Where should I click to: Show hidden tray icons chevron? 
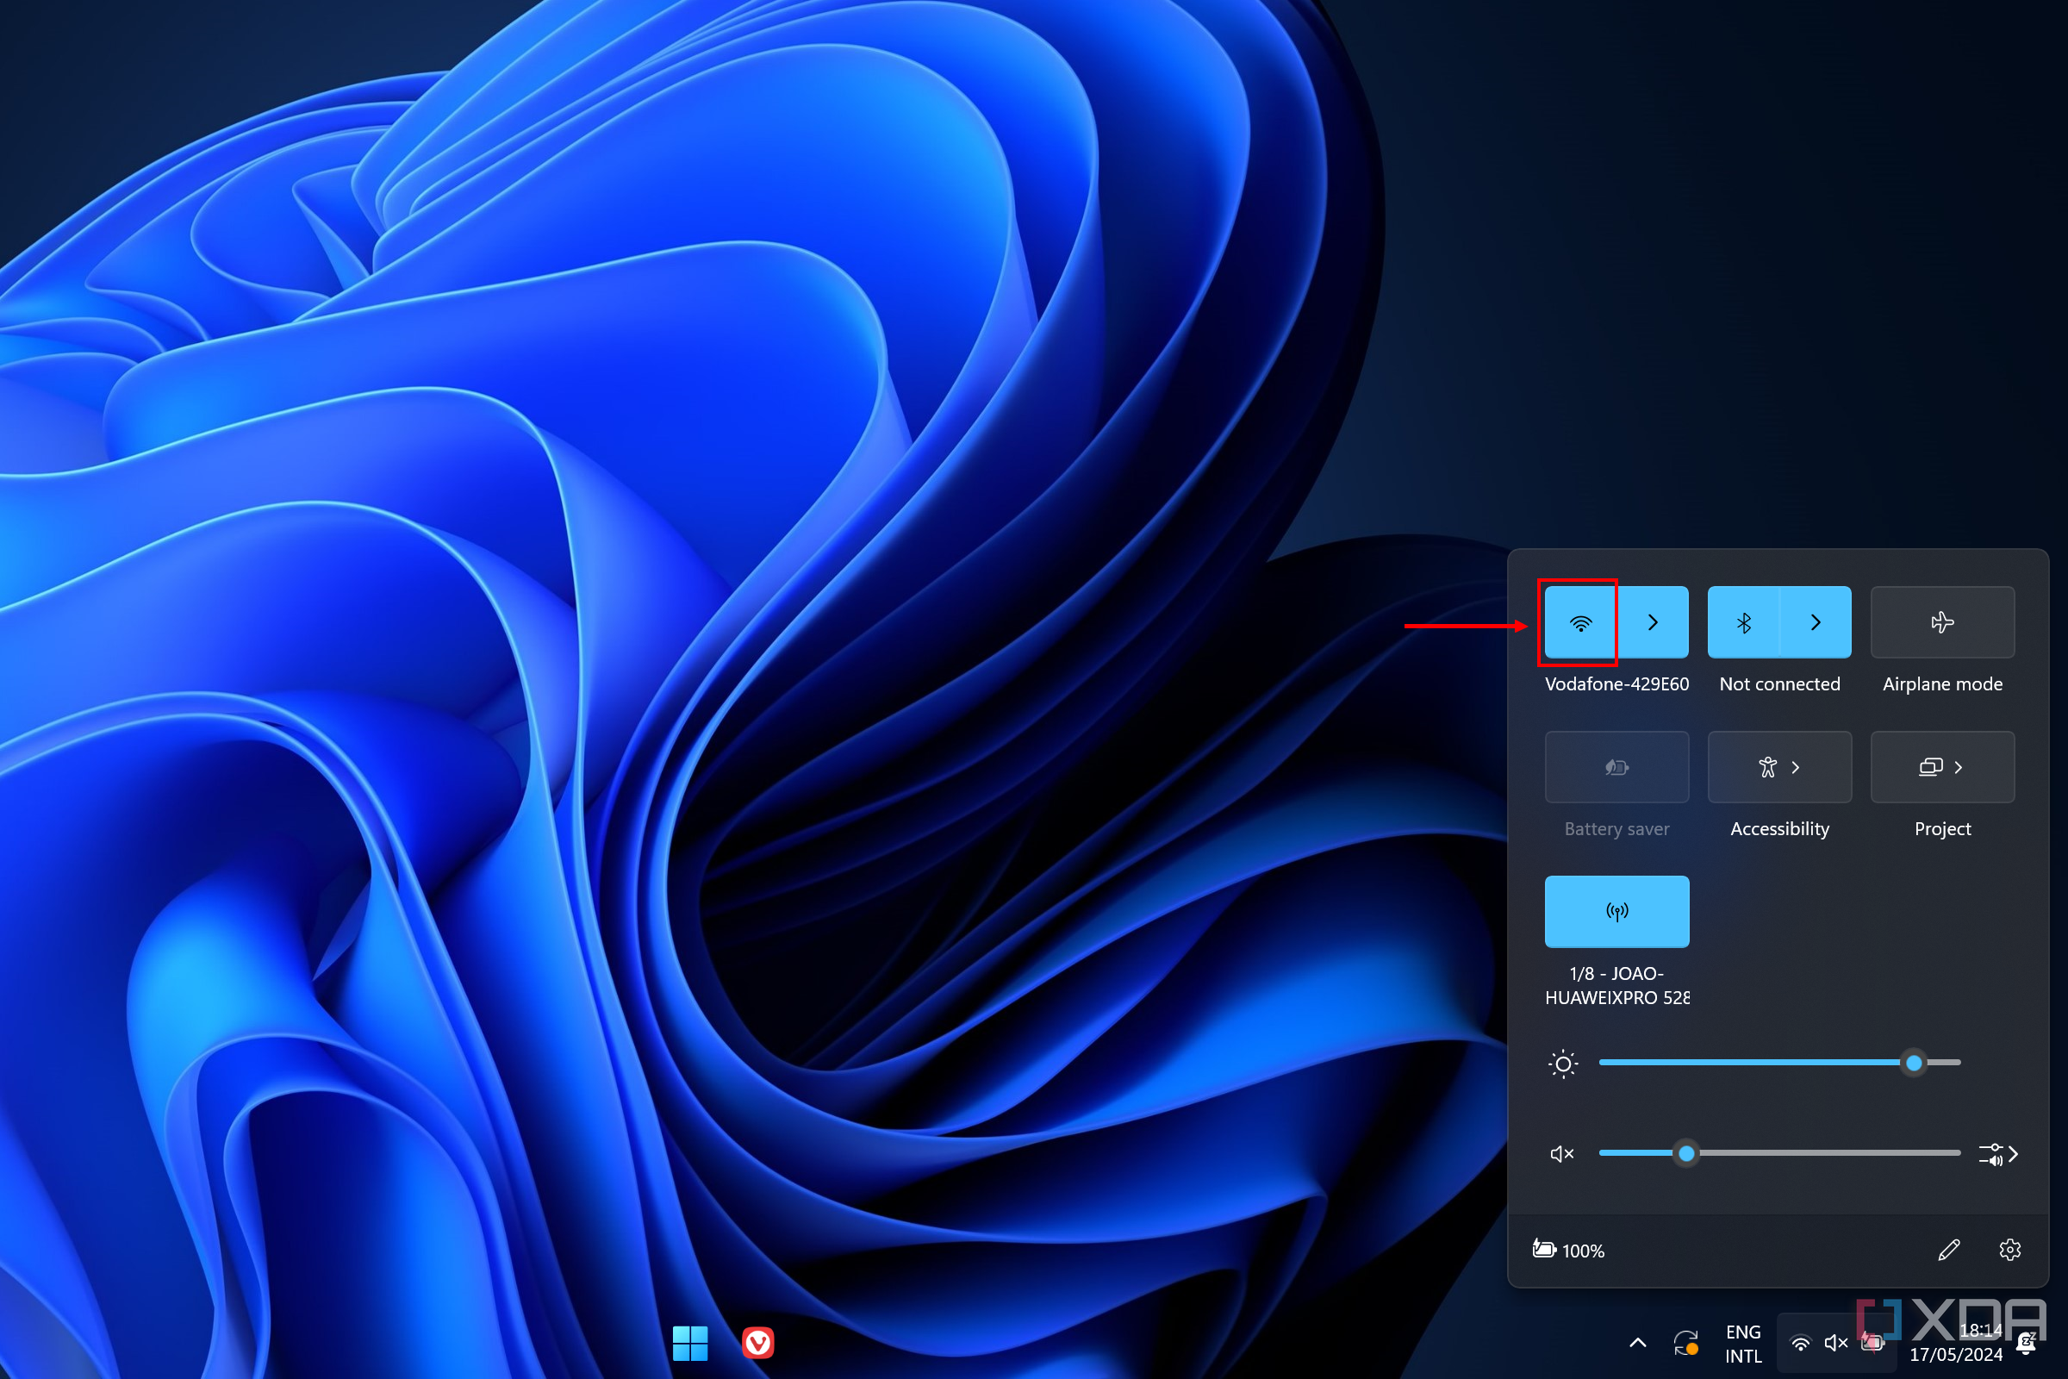(x=1637, y=1343)
